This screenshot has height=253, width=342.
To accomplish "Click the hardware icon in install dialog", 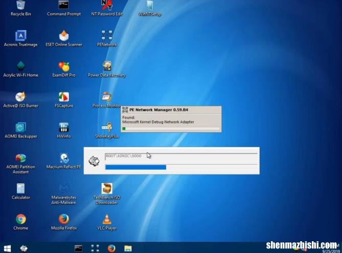I will (94, 161).
